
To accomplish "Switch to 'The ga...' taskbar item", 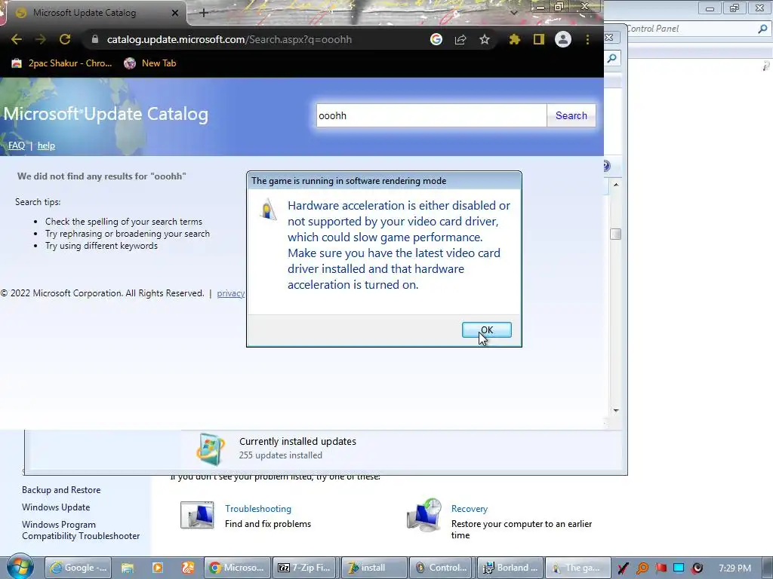I will click(577, 568).
